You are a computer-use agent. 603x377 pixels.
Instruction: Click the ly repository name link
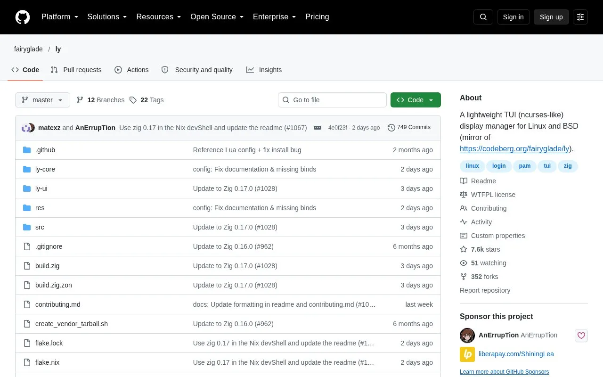[x=58, y=49]
